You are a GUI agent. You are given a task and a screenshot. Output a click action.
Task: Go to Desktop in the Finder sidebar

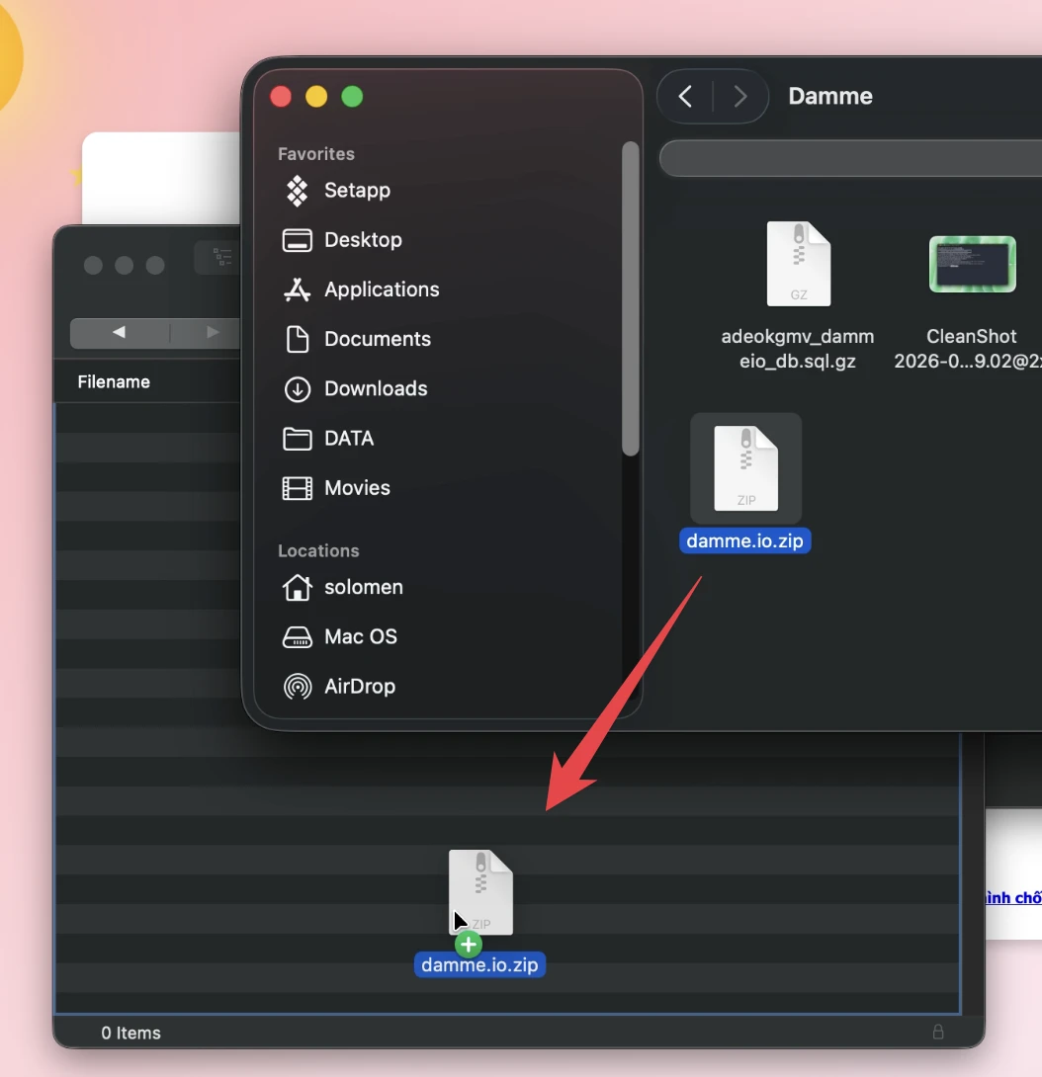342,240
